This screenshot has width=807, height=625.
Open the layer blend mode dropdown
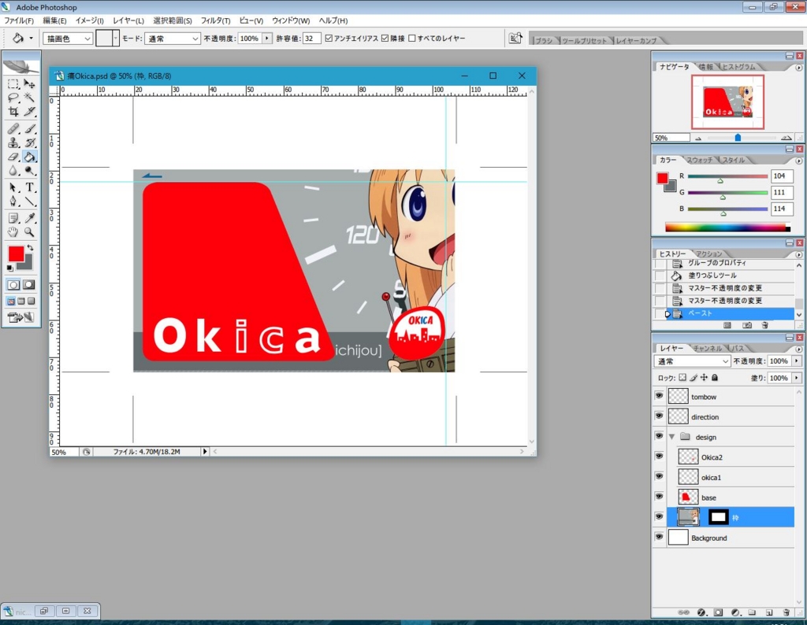(692, 361)
